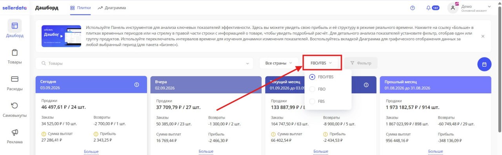Click Больше link in Сегодня card
Image resolution: width=502 pixels, height=155 pixels.
(x=91, y=151)
